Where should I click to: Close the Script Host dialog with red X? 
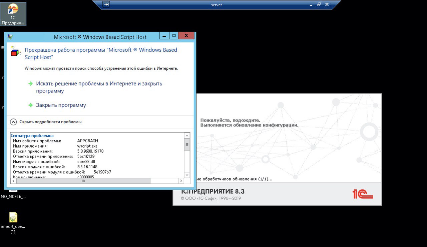point(186,35)
